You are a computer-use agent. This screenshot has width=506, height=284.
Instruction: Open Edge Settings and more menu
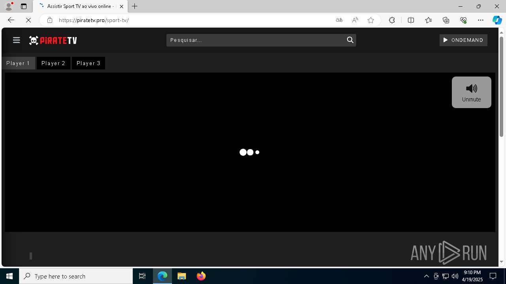[481, 20]
